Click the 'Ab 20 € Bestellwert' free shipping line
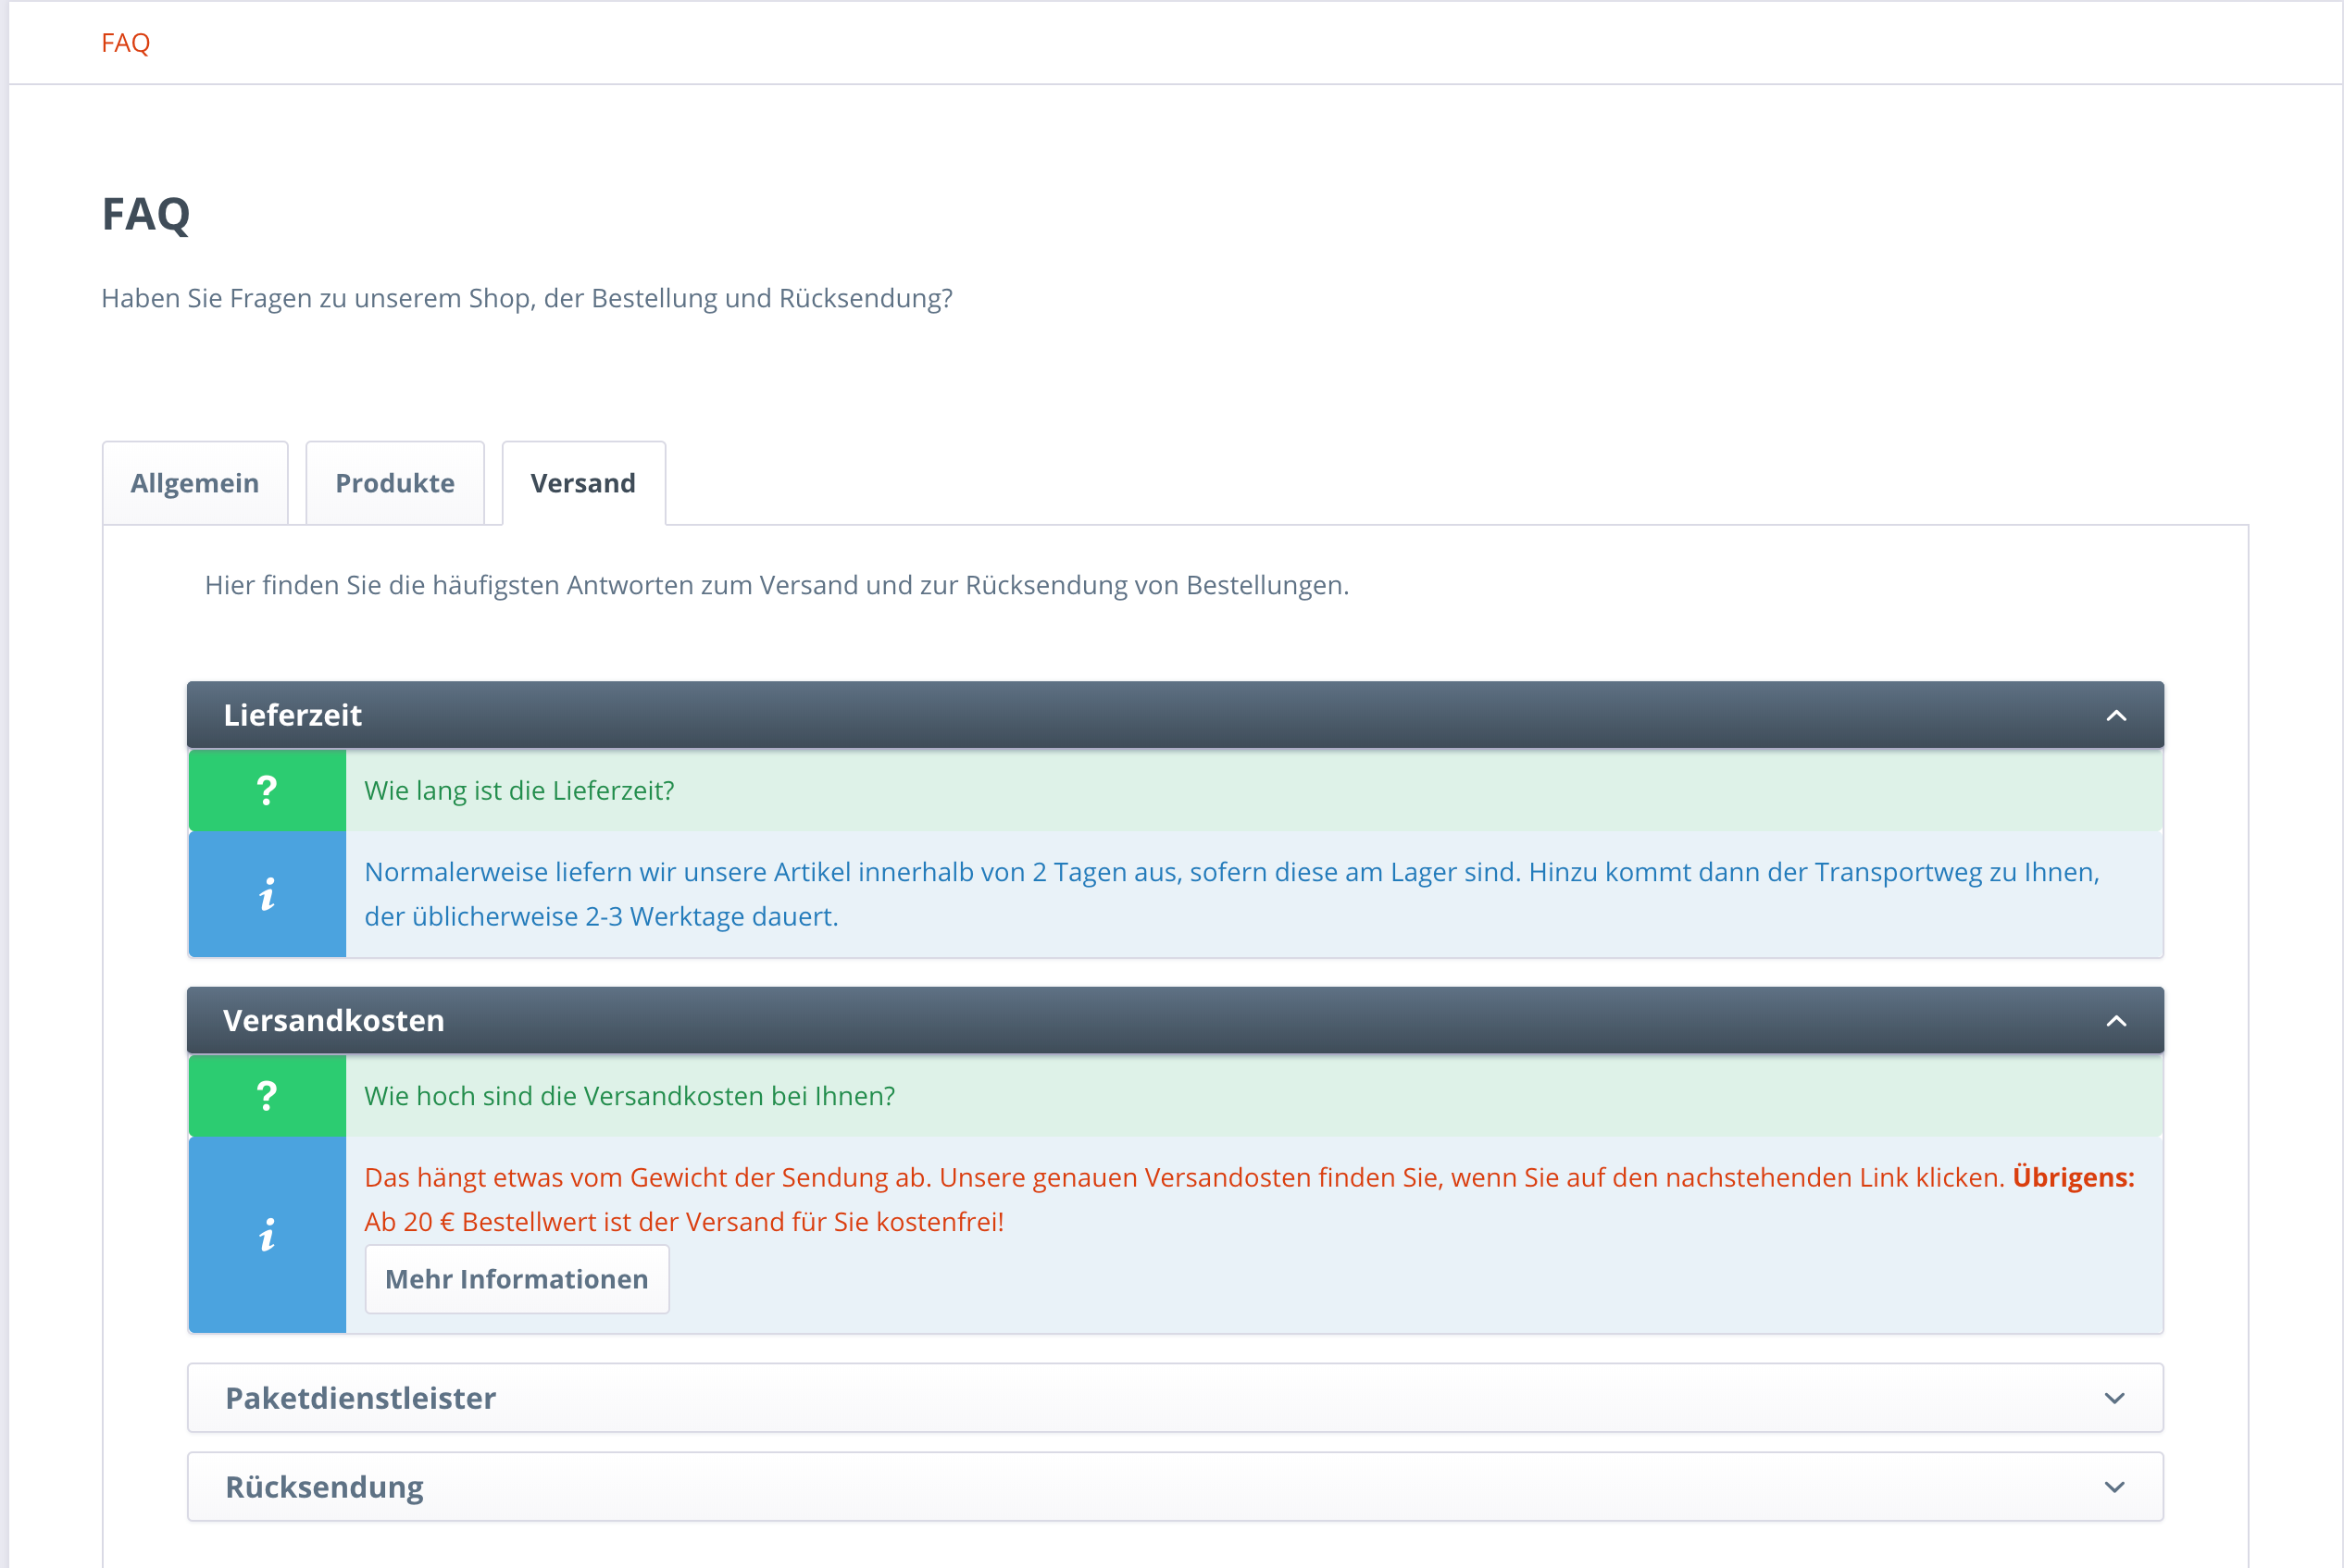The width and height of the screenshot is (2344, 1568). coord(684,1222)
